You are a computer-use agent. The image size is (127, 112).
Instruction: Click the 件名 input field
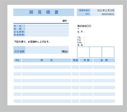47,26
